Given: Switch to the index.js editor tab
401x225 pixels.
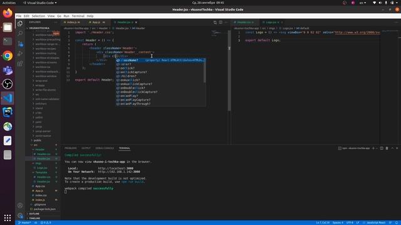Looking at the screenshot, I should [x=73, y=22].
